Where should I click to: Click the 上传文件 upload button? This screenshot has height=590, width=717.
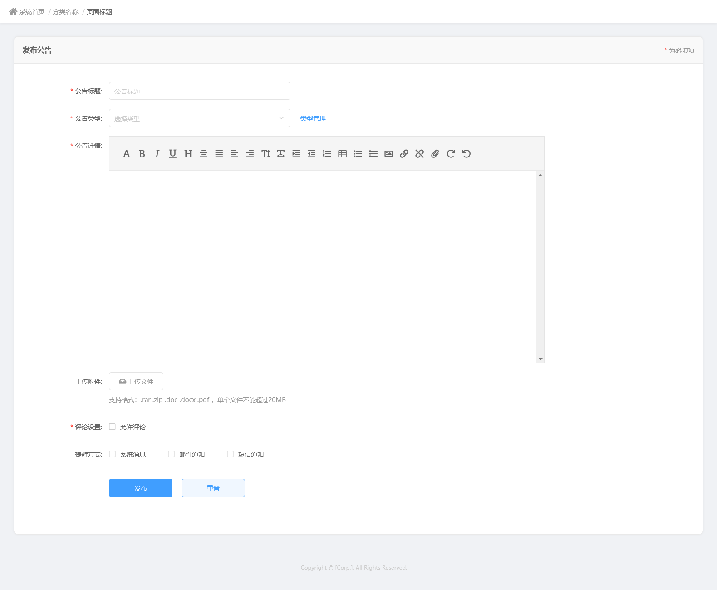136,381
